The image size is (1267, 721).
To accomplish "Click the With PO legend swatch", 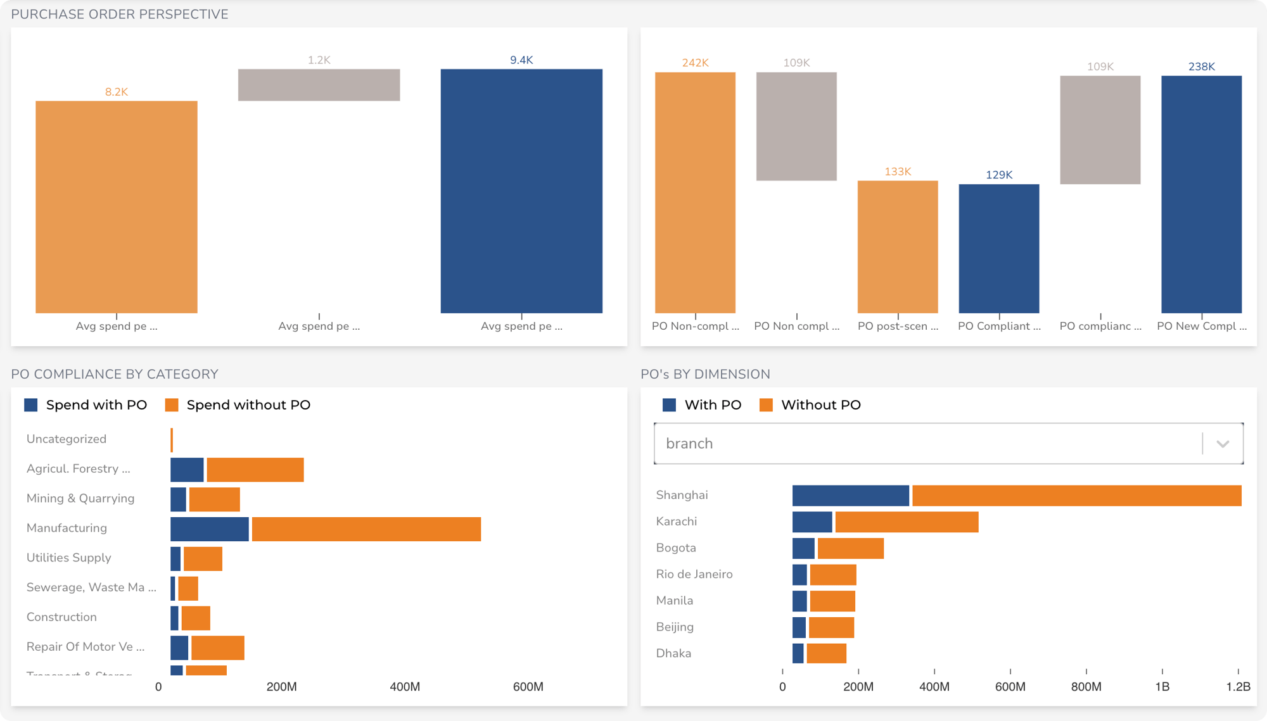I will tap(670, 405).
